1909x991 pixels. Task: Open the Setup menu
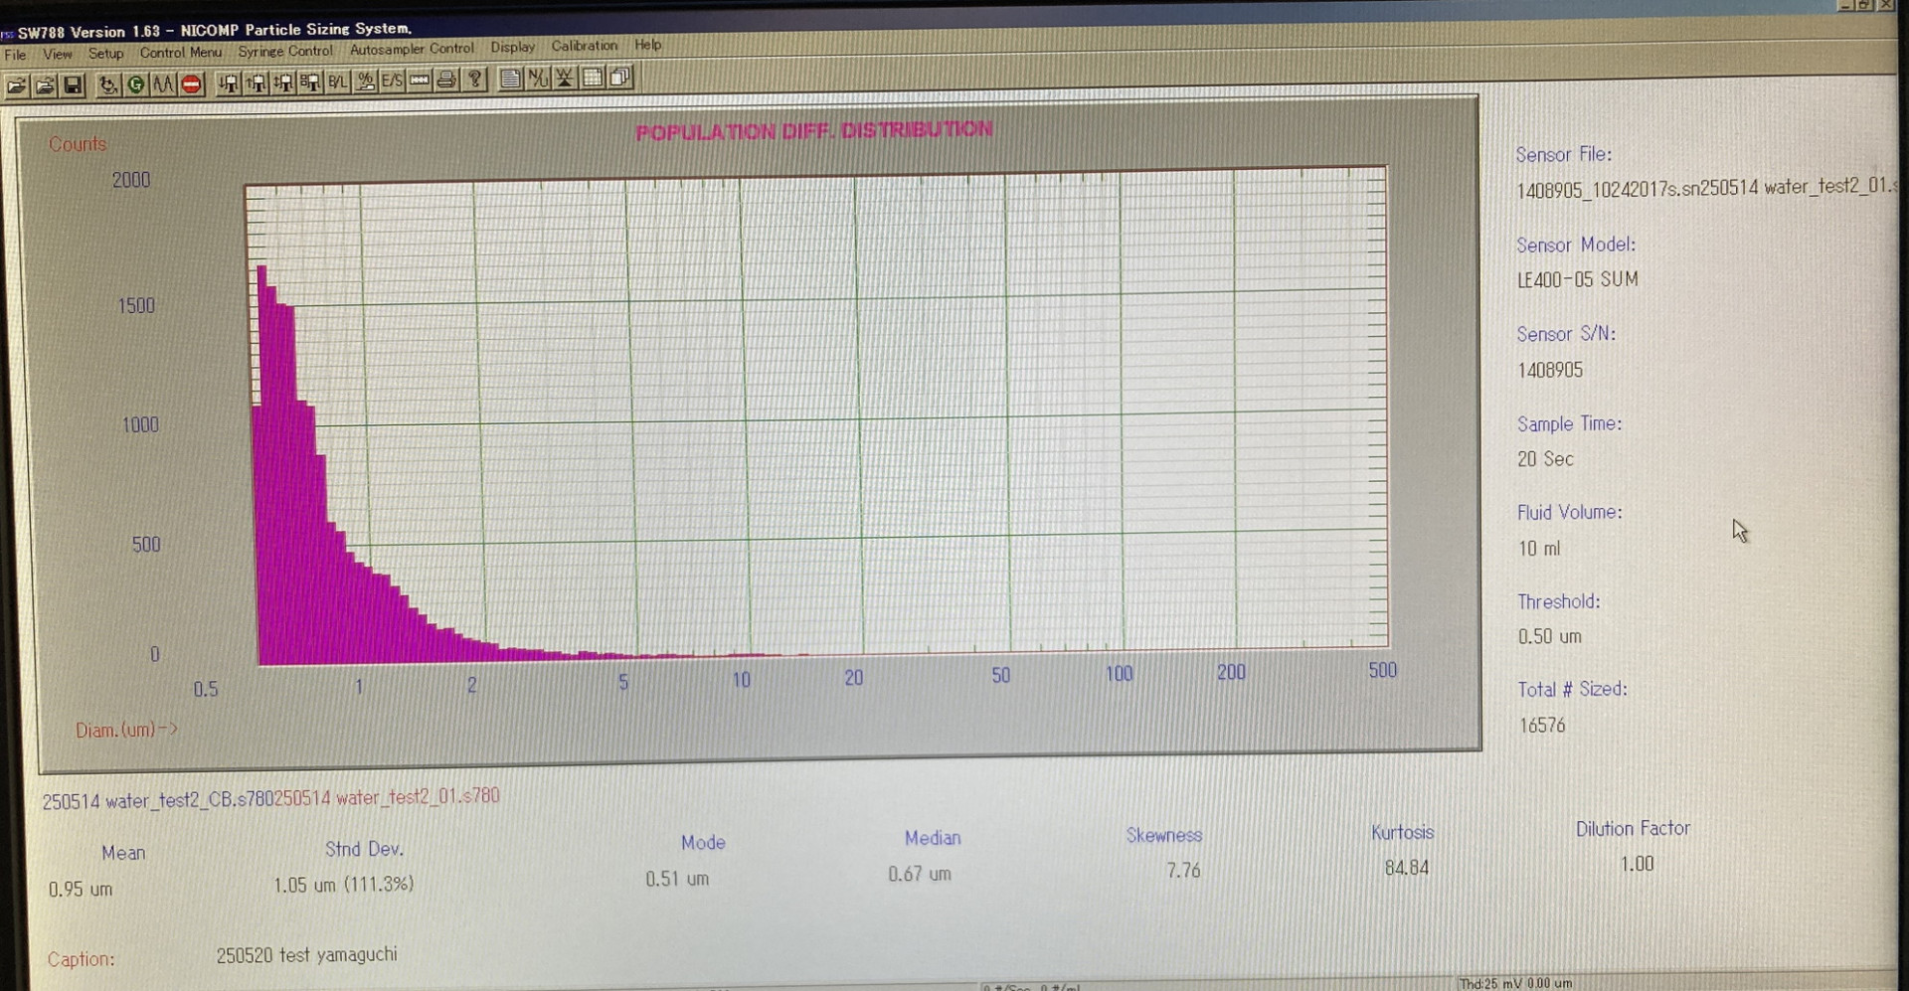point(105,54)
